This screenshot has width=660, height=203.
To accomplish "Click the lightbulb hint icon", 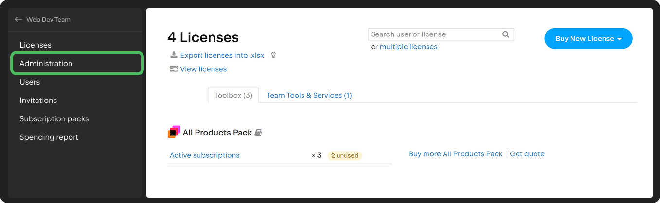I will click(273, 55).
